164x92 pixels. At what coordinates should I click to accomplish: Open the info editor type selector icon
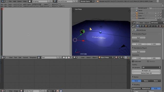click(x=3, y=1)
